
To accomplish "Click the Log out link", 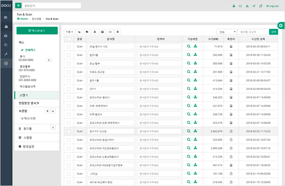I will [272, 6].
